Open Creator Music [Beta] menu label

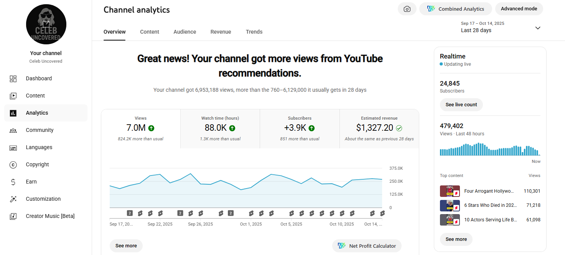click(x=50, y=216)
